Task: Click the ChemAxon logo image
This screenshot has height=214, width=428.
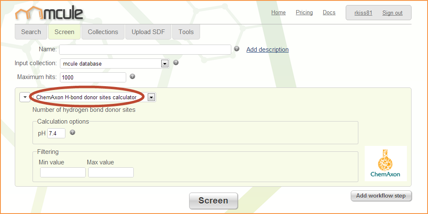Action: pos(385,163)
